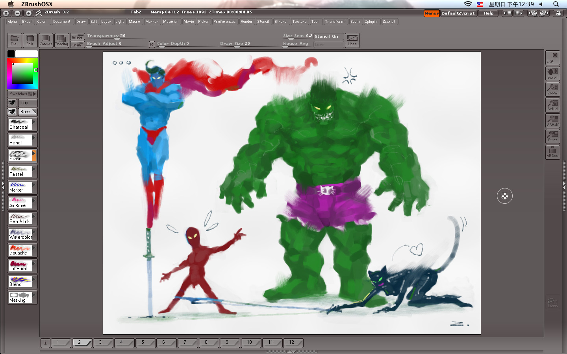Click the Lines icon button

click(352, 41)
